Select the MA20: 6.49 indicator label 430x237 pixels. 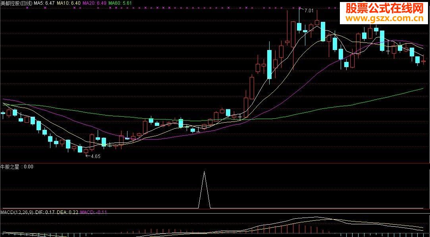coord(94,3)
